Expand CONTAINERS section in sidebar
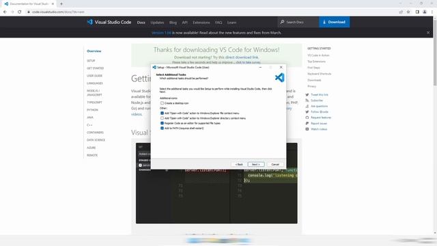437x246 pixels. click(95, 133)
